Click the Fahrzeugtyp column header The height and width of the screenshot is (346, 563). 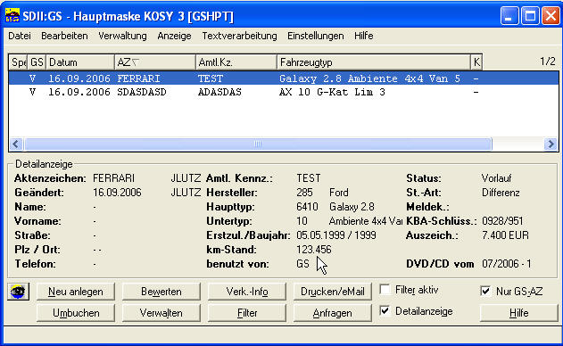click(374, 62)
